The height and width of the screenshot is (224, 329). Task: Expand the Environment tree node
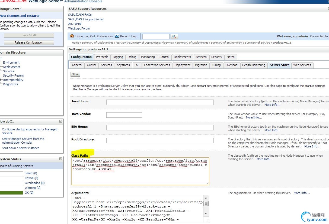coord(1,62)
